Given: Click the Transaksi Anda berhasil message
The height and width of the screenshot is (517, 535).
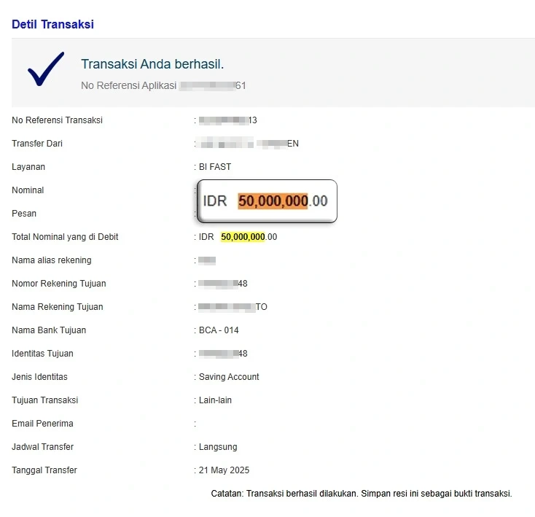Looking at the screenshot, I should pyautogui.click(x=152, y=64).
